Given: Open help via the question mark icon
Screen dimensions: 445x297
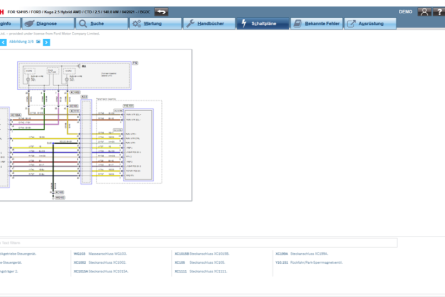Looking at the screenshot, I should 439,12.
